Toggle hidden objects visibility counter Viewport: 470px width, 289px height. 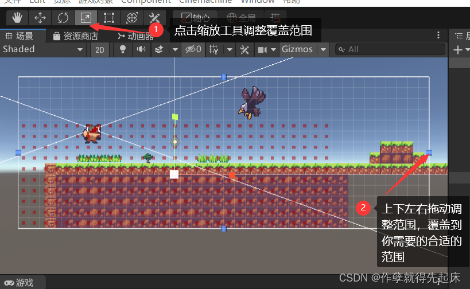click(x=193, y=49)
